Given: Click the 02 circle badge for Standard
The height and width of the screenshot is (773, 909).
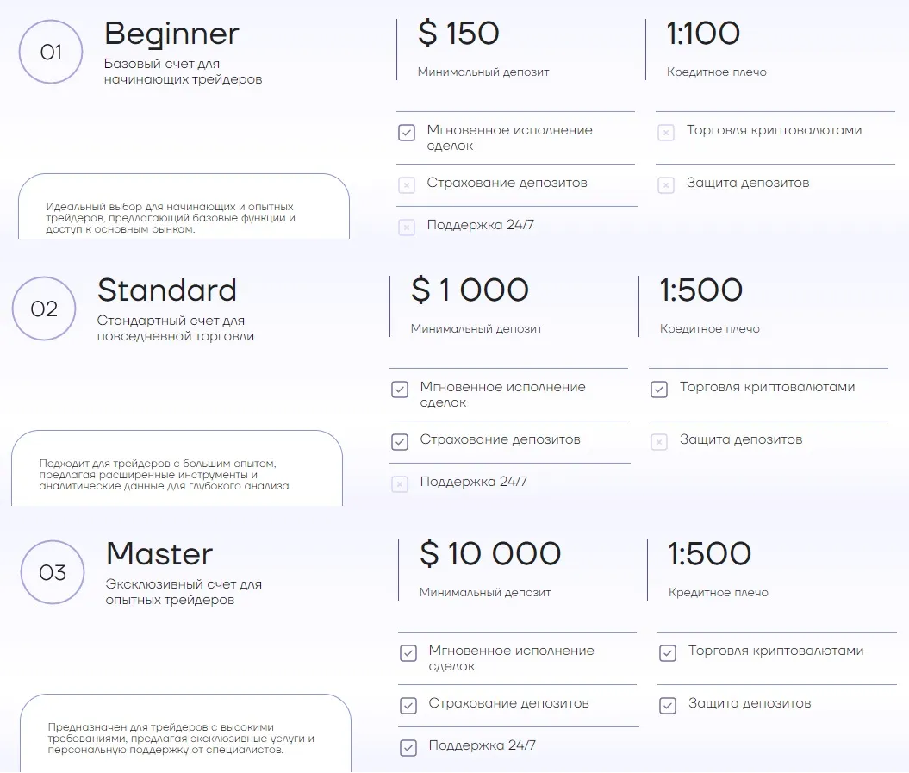Looking at the screenshot, I should tap(44, 309).
